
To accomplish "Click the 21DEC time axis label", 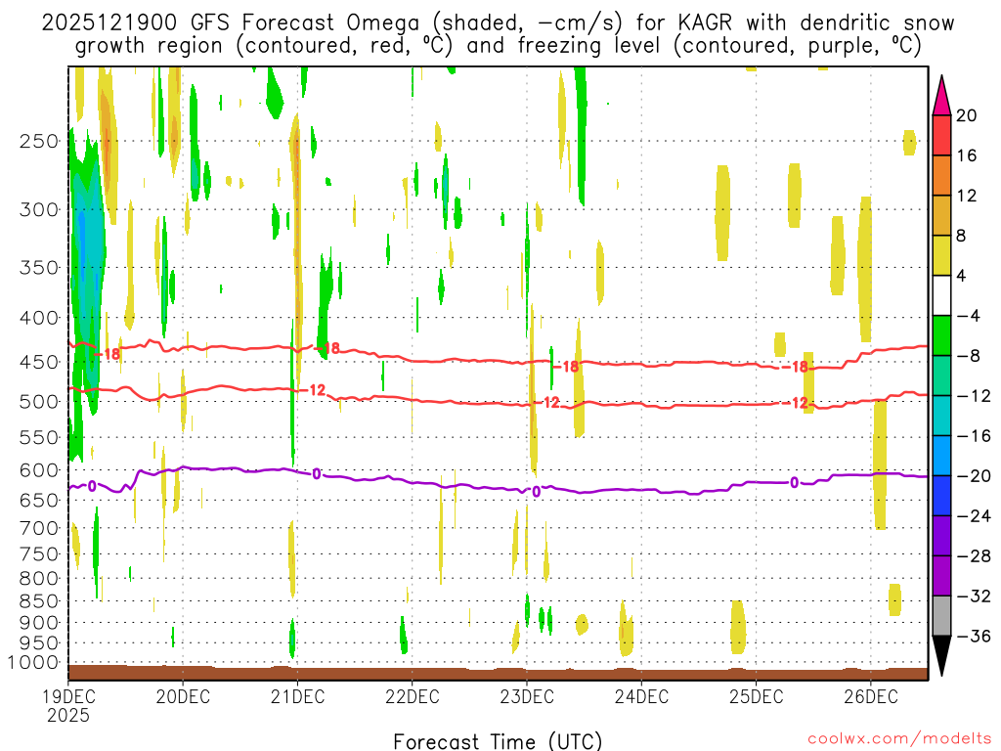I will point(297,696).
